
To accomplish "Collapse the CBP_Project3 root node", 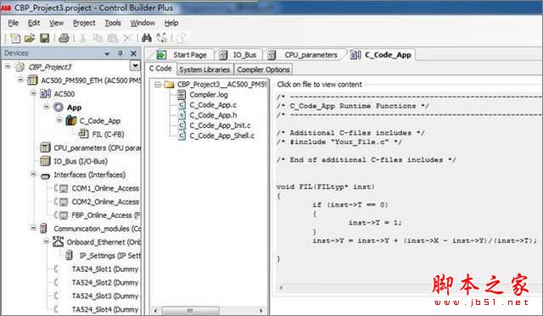I will point(8,66).
